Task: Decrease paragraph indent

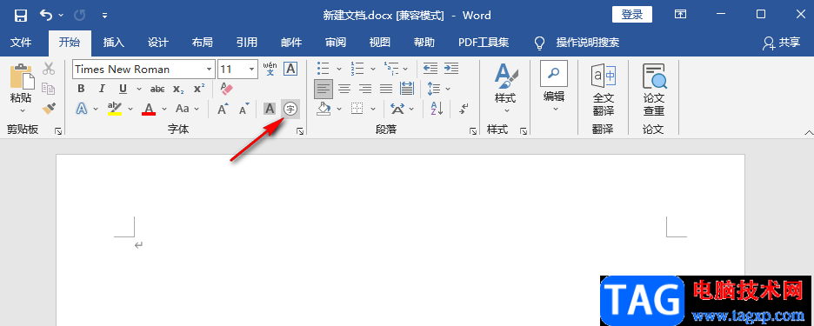Action: 430,69
